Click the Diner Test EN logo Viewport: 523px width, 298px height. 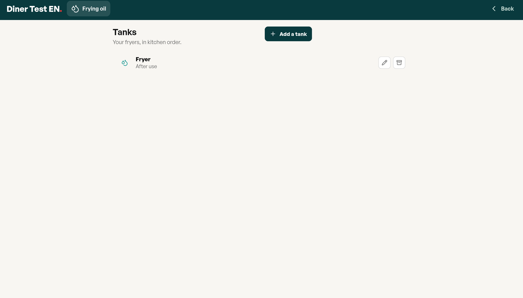click(34, 9)
